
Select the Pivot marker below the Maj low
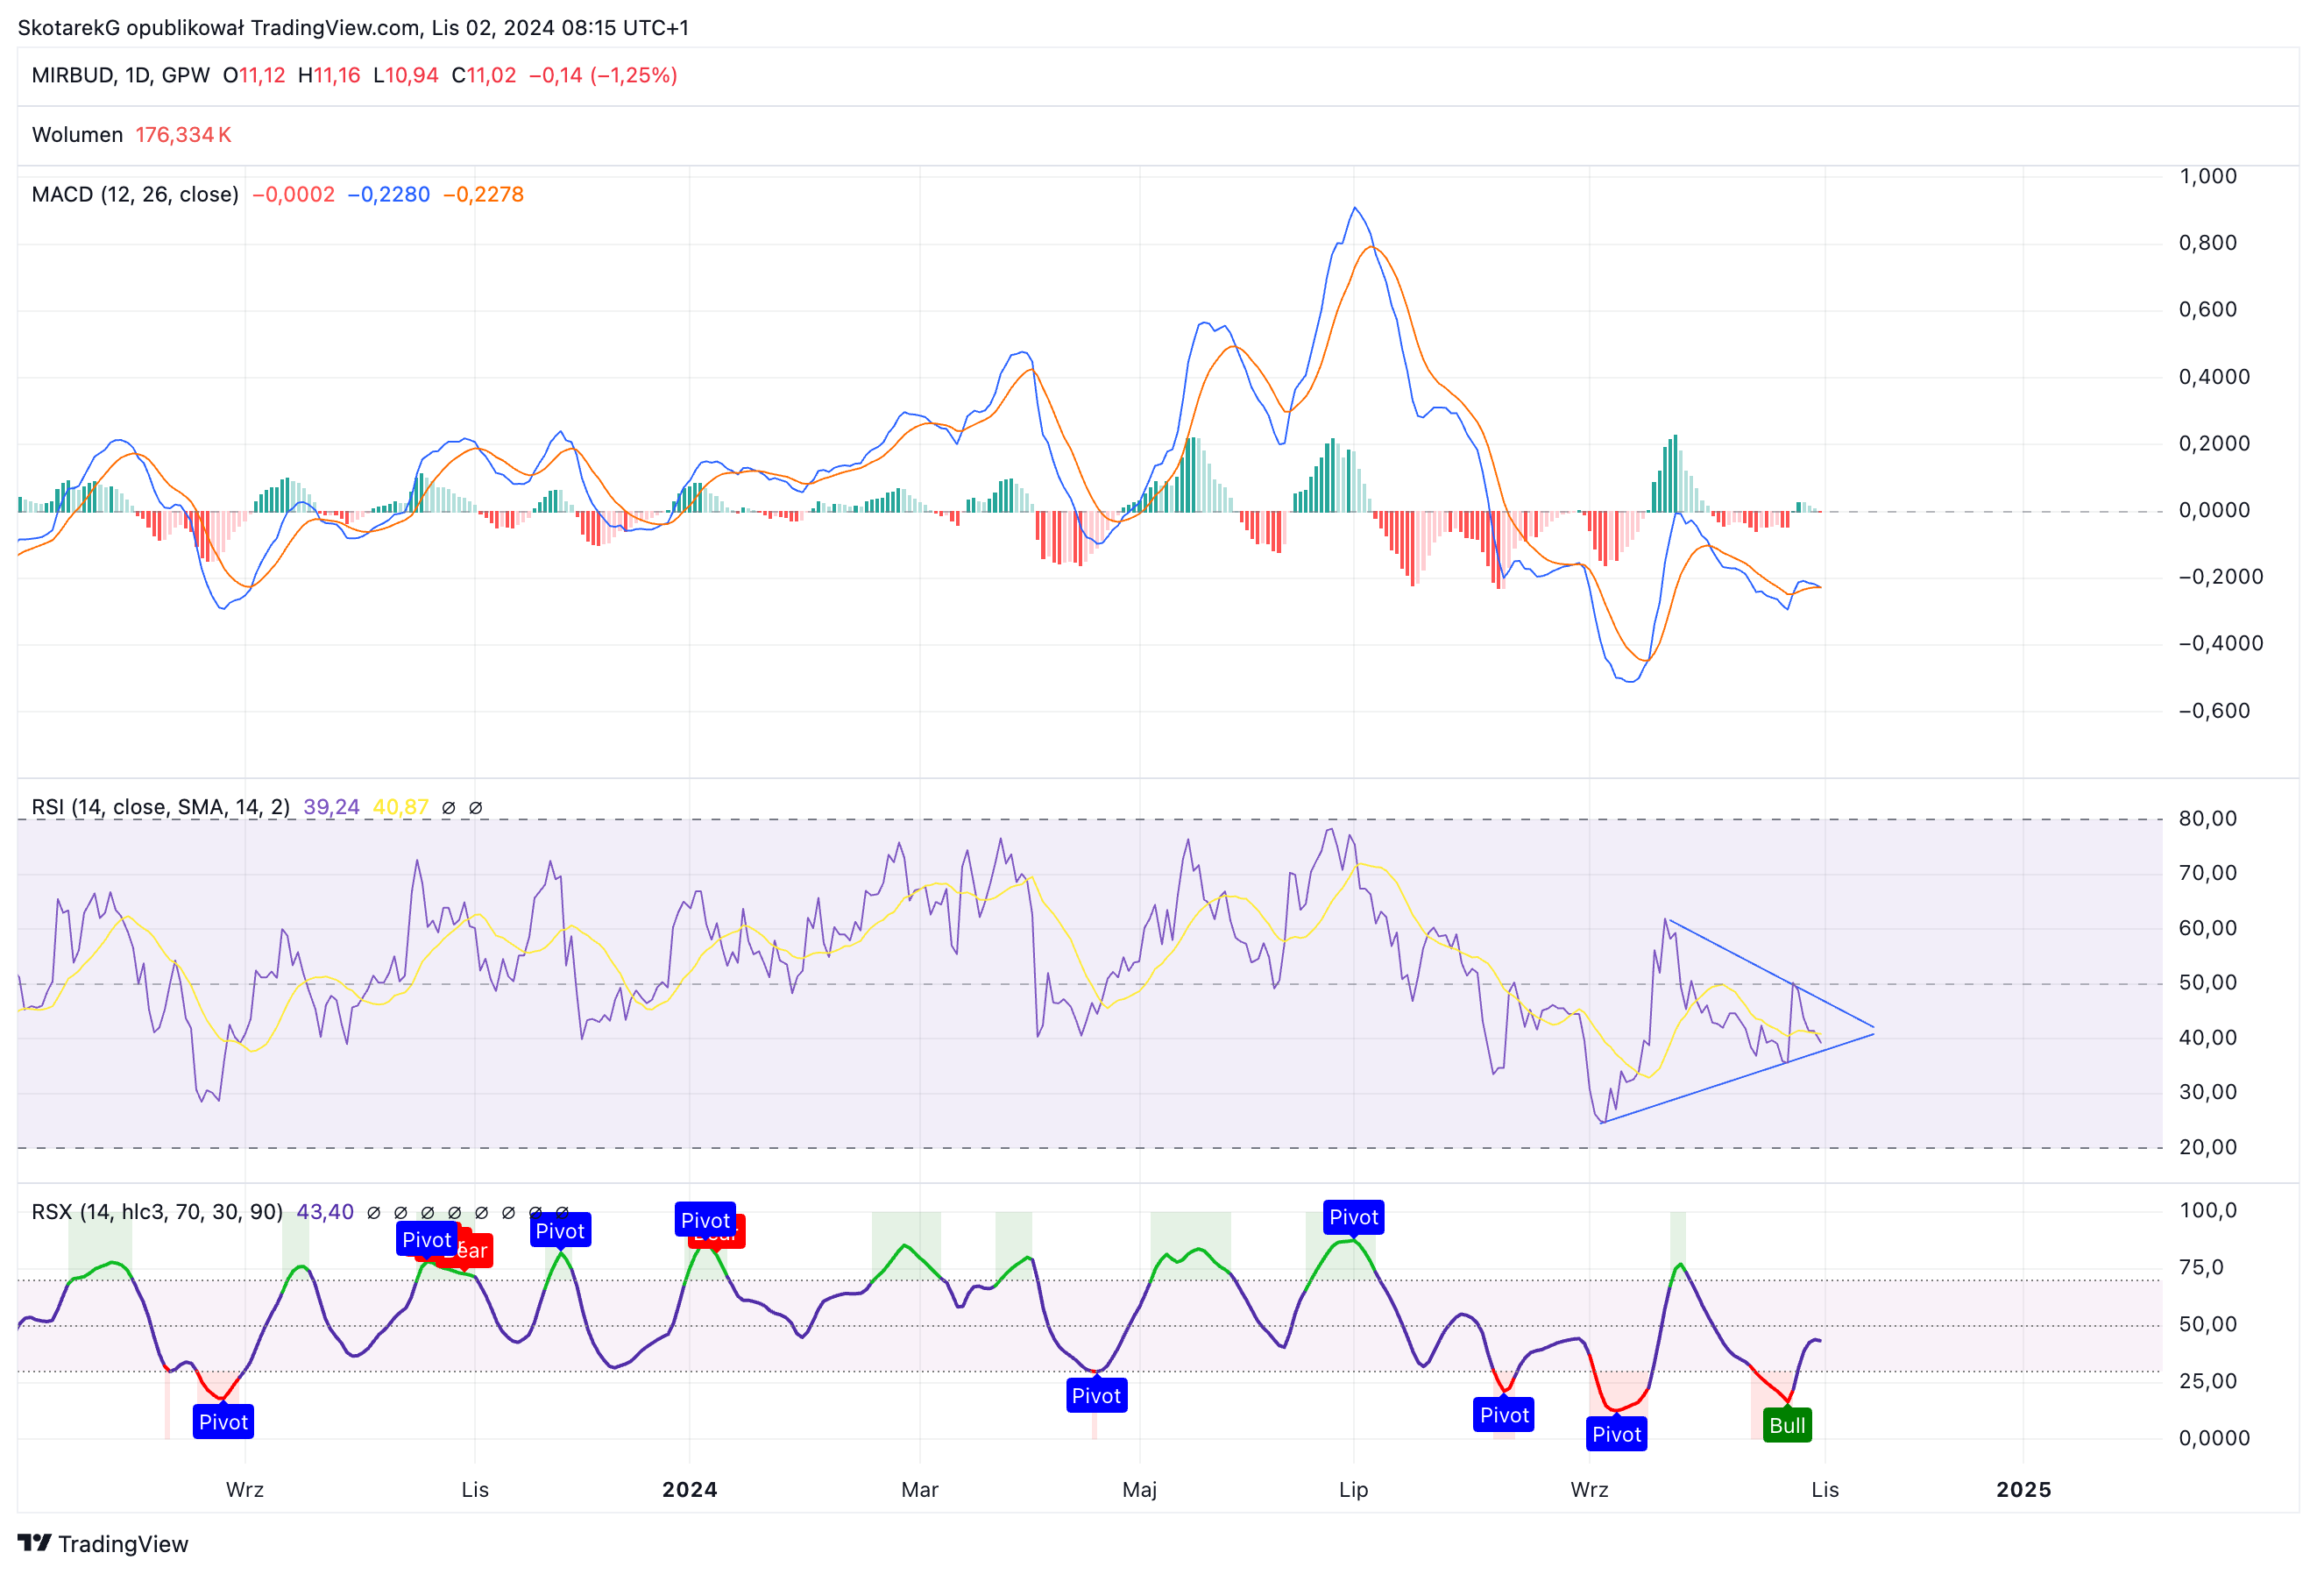coord(1095,1395)
